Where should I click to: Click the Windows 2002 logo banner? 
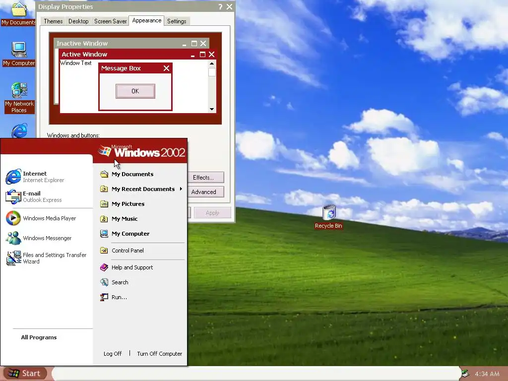pyautogui.click(x=141, y=151)
